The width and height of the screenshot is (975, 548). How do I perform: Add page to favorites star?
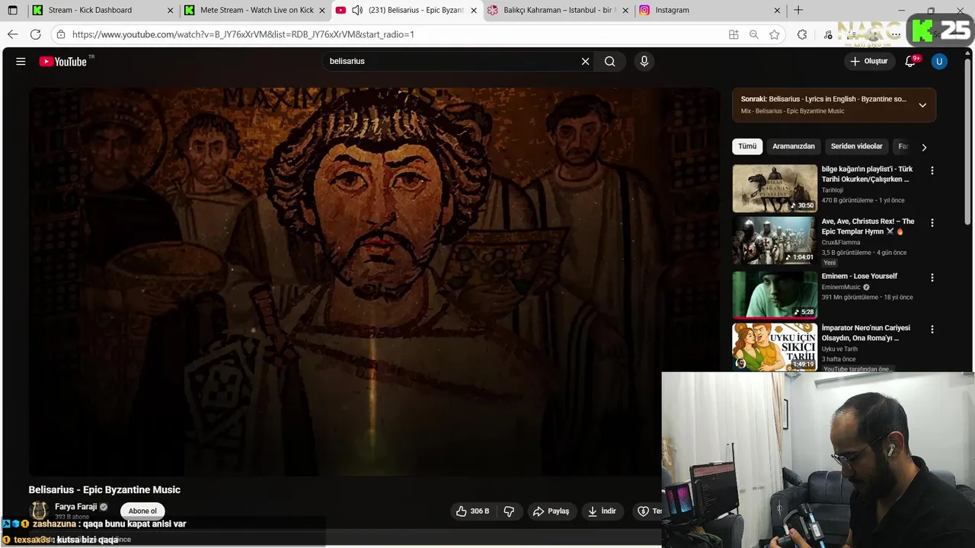775,34
